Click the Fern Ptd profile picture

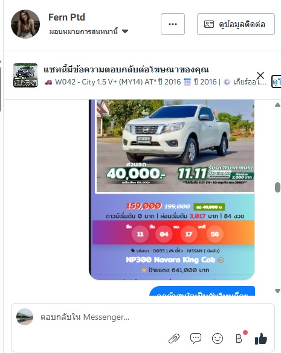pyautogui.click(x=25, y=24)
